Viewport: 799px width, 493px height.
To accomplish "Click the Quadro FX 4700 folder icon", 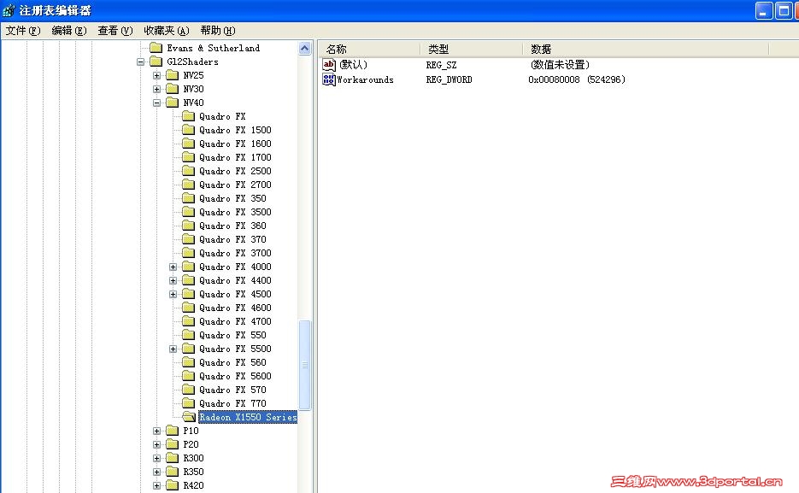I will pos(189,321).
